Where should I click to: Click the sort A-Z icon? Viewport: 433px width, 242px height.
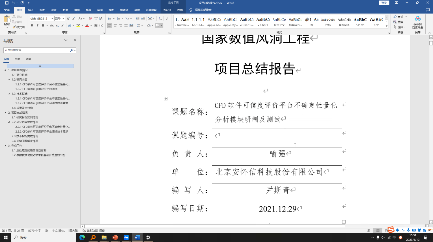coord(160,19)
